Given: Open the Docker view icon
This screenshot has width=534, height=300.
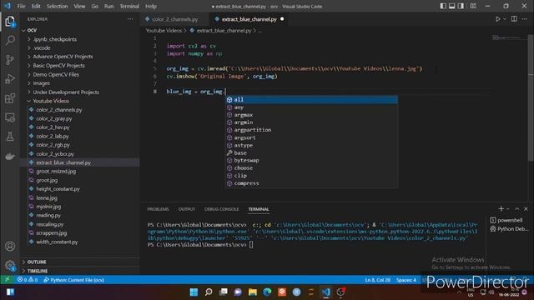Looking at the screenshot, I should click(x=10, y=156).
